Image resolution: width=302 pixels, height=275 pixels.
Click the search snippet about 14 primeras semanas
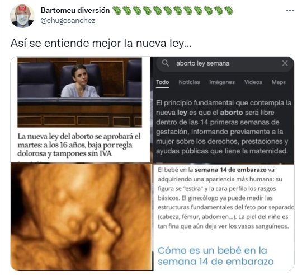[x=223, y=127]
